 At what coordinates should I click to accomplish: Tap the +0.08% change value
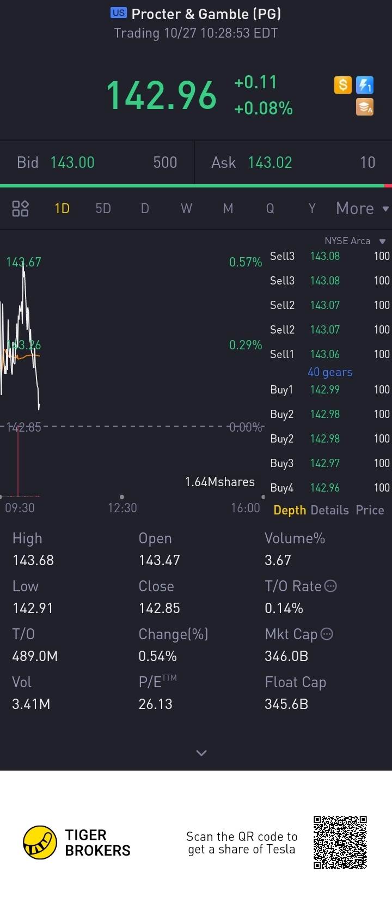(264, 108)
